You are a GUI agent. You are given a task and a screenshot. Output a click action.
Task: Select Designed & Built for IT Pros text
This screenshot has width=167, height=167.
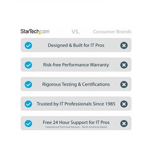(x=76, y=46)
